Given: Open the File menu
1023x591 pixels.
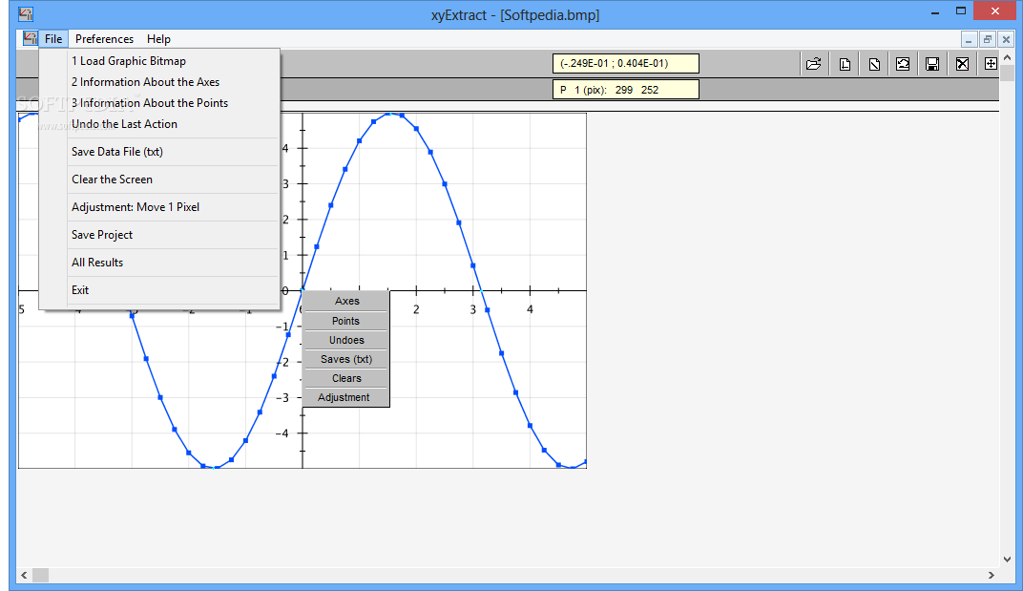Looking at the screenshot, I should (x=53, y=39).
